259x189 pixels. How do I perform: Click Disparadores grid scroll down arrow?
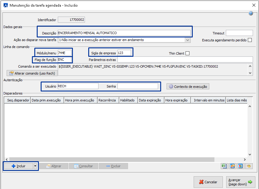pyautogui.click(x=250, y=154)
